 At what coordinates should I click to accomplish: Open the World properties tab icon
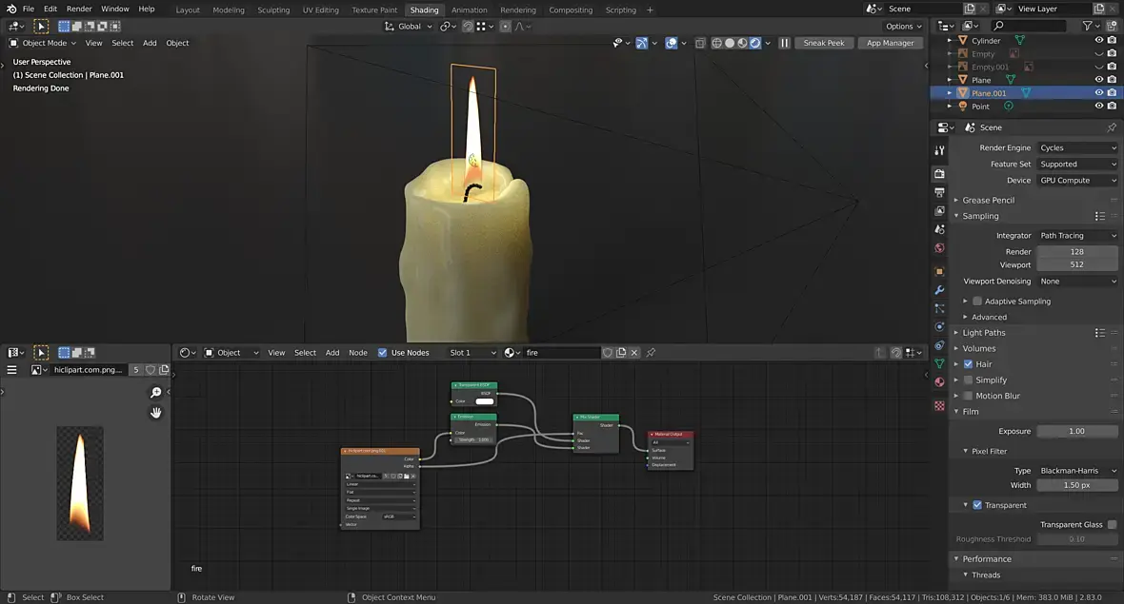[x=939, y=248]
